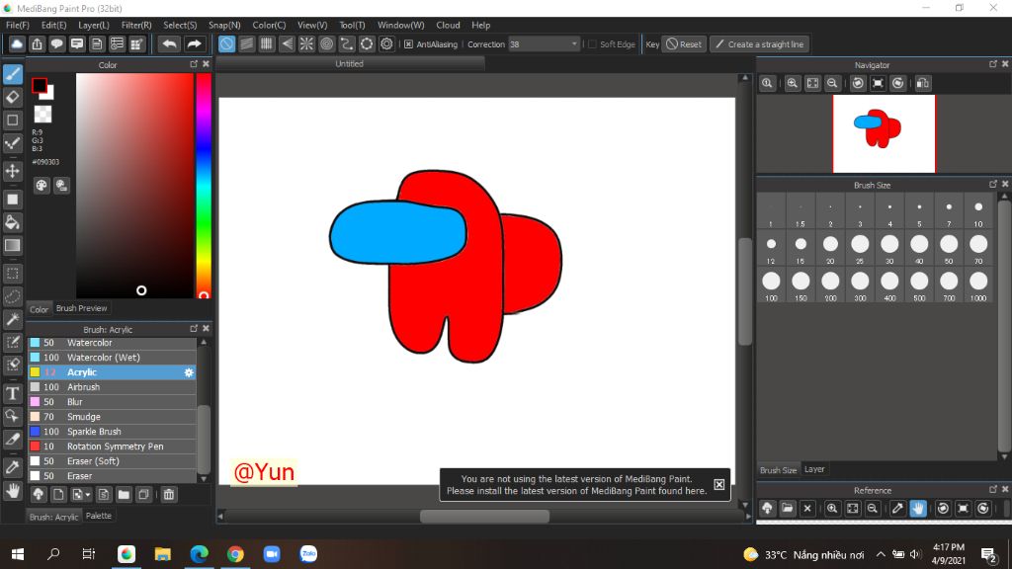
Task: Flip view in Navigator panel
Action: [923, 83]
